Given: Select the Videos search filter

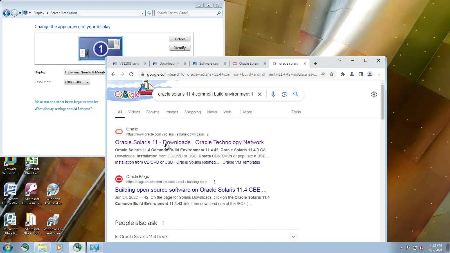Looking at the screenshot, I should pos(134,112).
